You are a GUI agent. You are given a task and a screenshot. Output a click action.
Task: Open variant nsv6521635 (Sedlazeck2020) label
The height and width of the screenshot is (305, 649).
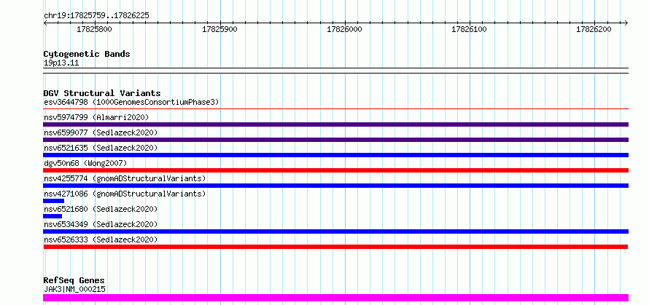tap(101, 148)
